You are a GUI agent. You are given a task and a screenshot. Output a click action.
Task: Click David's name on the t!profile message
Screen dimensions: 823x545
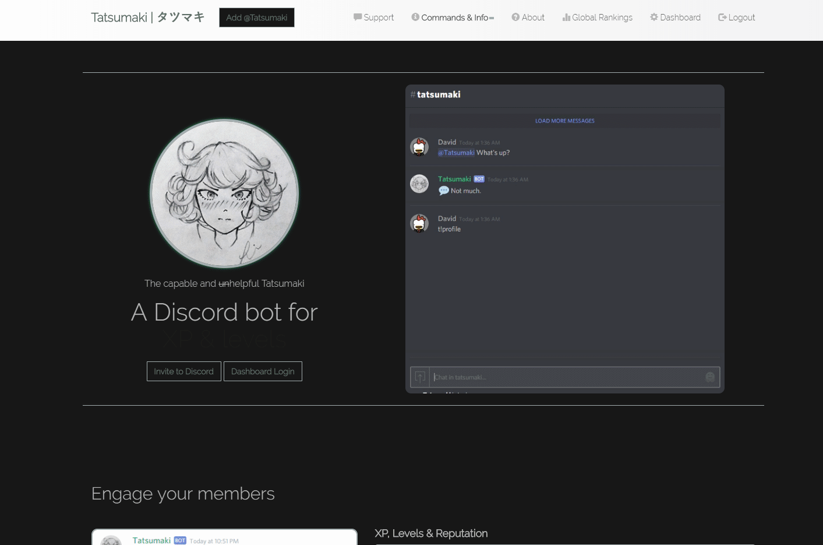pyautogui.click(x=447, y=219)
